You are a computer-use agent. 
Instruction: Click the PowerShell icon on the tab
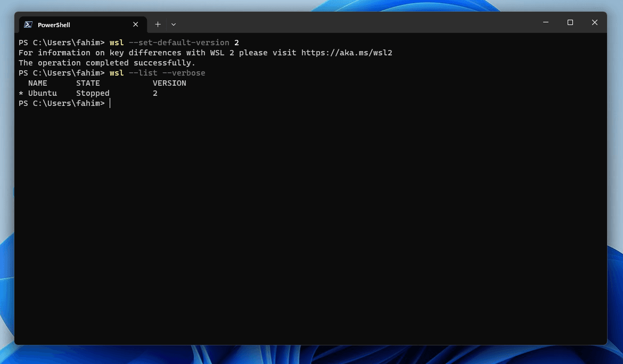[x=28, y=24]
